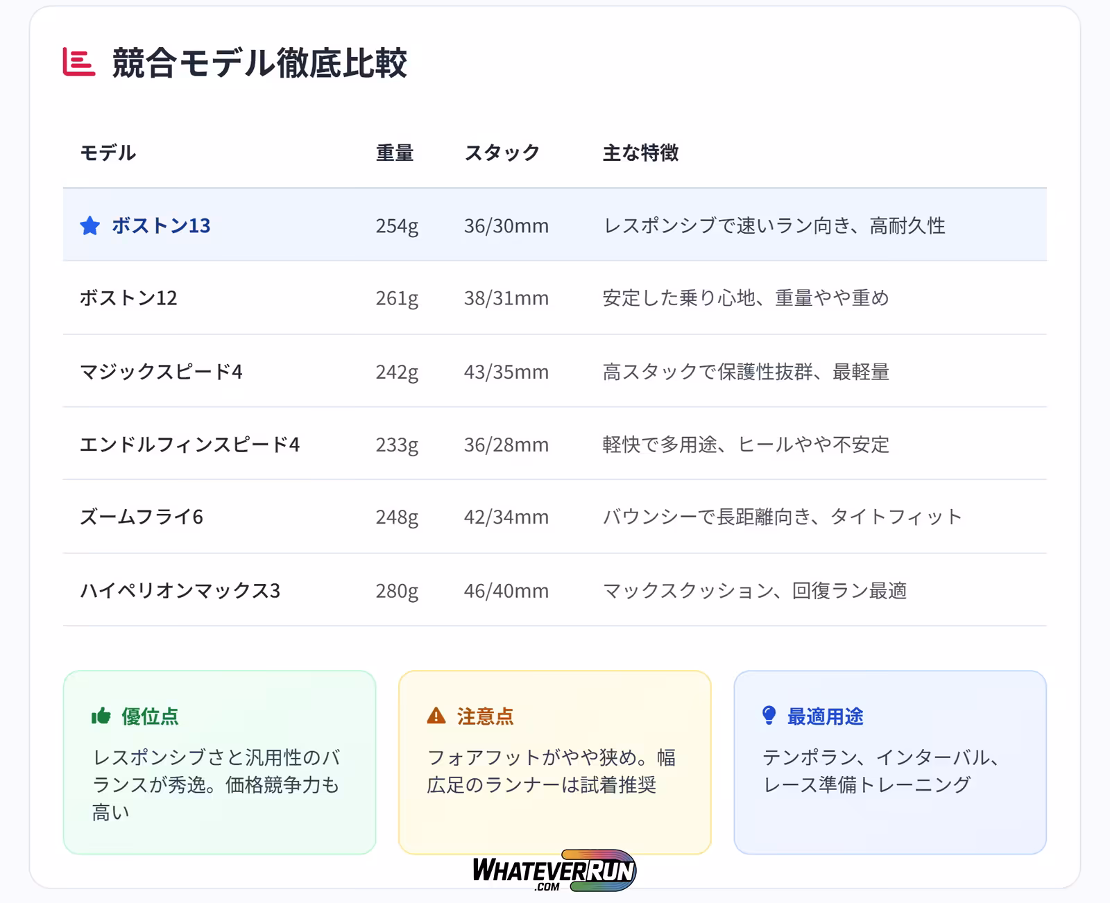This screenshot has height=903, width=1110.
Task: Click the 最適用途 card heading
Action: (x=825, y=716)
